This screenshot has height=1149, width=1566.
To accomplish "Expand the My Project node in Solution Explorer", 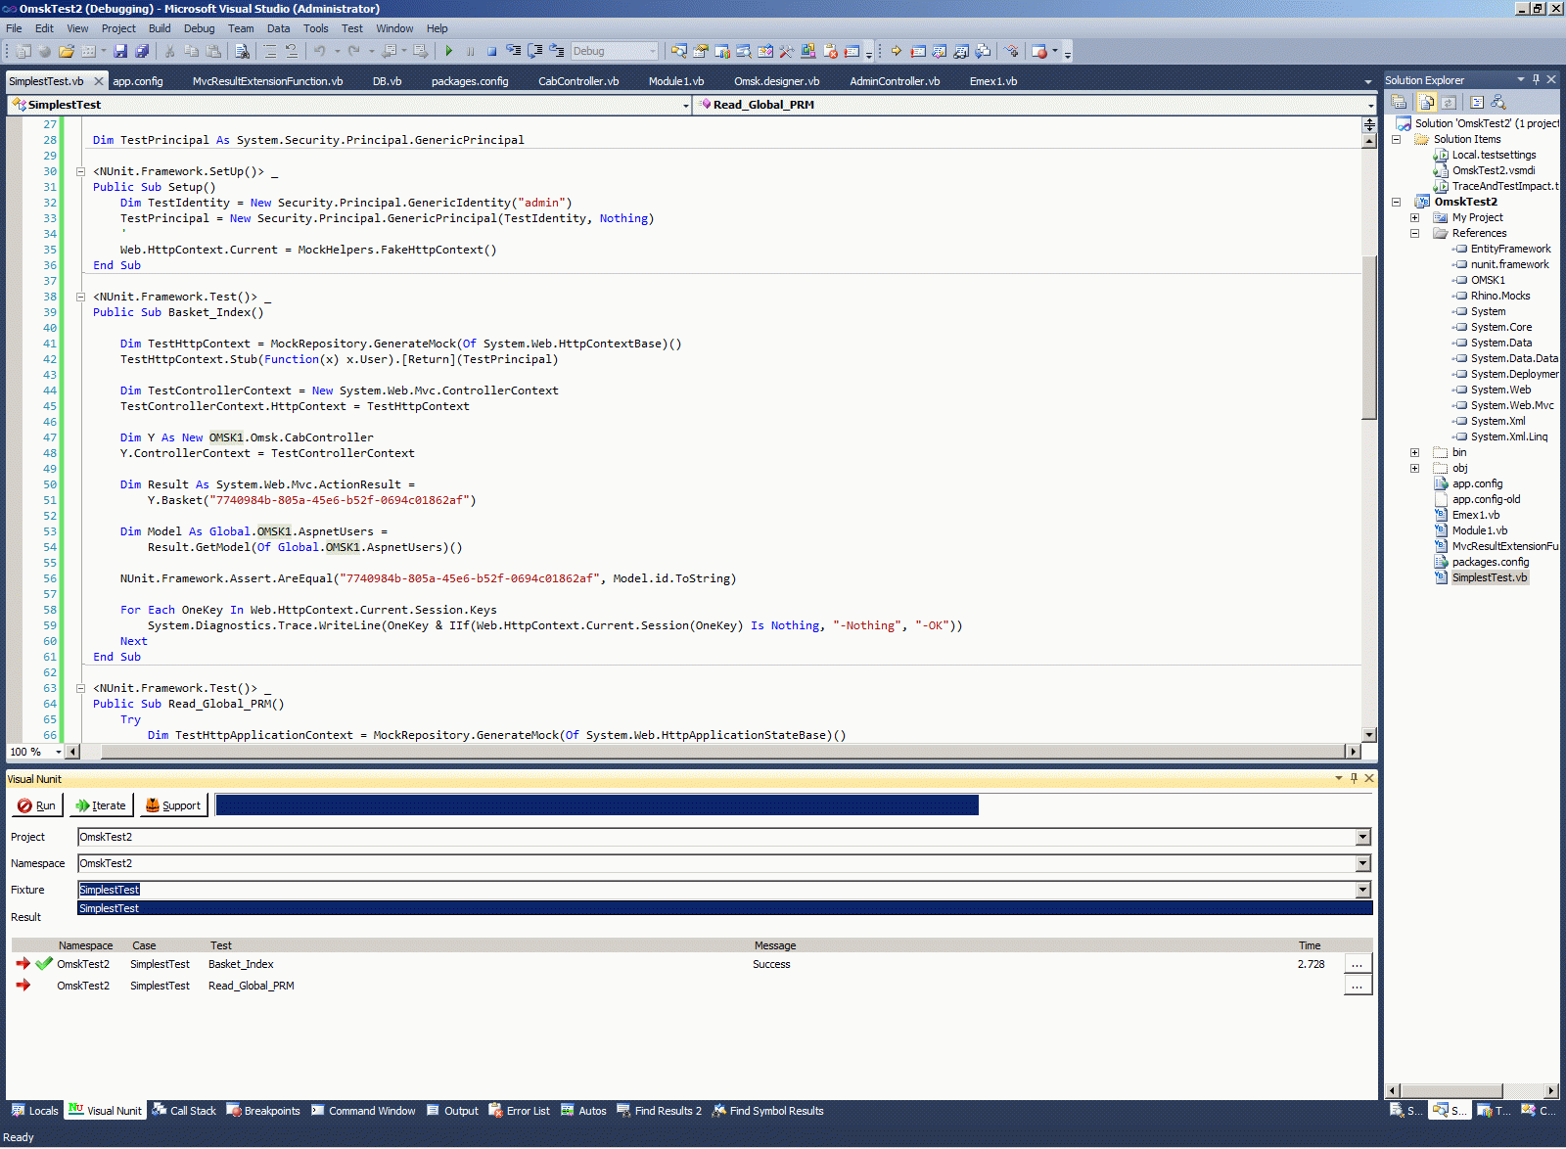I will coord(1414,217).
